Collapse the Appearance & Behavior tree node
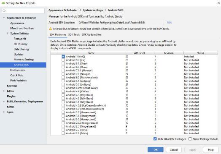The width and height of the screenshot is (221, 154). [x=4, y=18]
